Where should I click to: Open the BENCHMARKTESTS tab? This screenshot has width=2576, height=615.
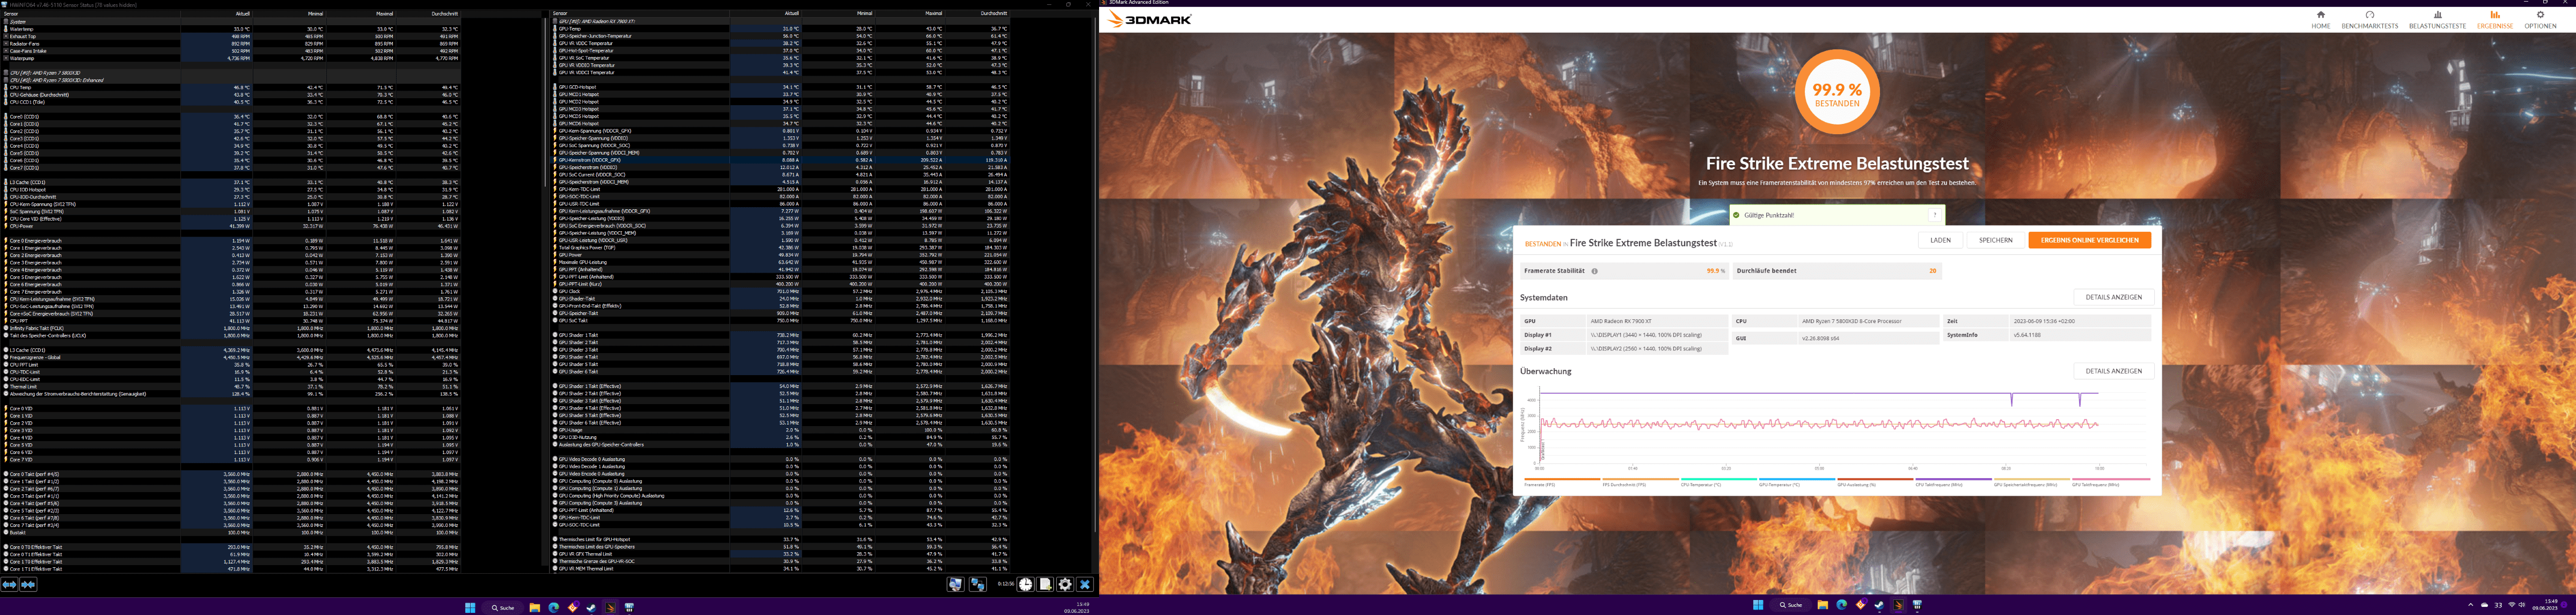pyautogui.click(x=2369, y=20)
